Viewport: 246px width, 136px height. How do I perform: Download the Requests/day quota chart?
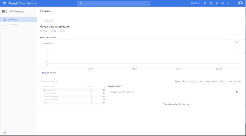click(237, 43)
